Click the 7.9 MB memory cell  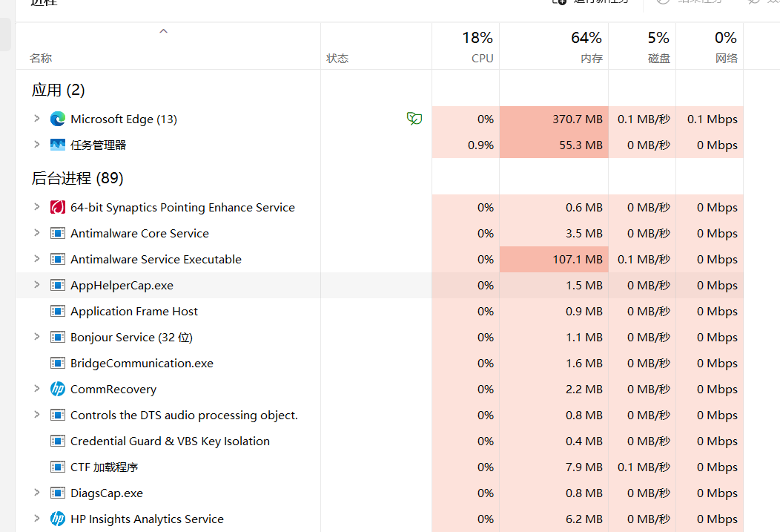[x=554, y=467]
